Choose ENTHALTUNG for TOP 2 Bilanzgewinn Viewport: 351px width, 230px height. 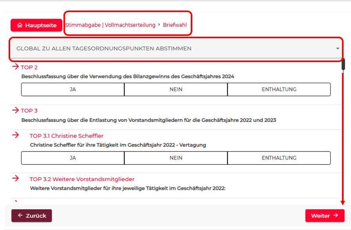(x=279, y=89)
